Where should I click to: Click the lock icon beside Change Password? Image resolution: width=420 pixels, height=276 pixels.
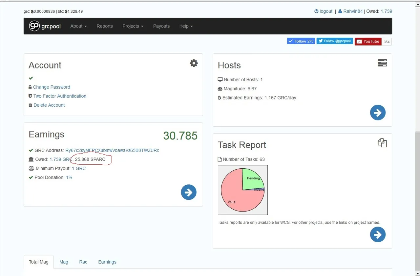click(30, 87)
